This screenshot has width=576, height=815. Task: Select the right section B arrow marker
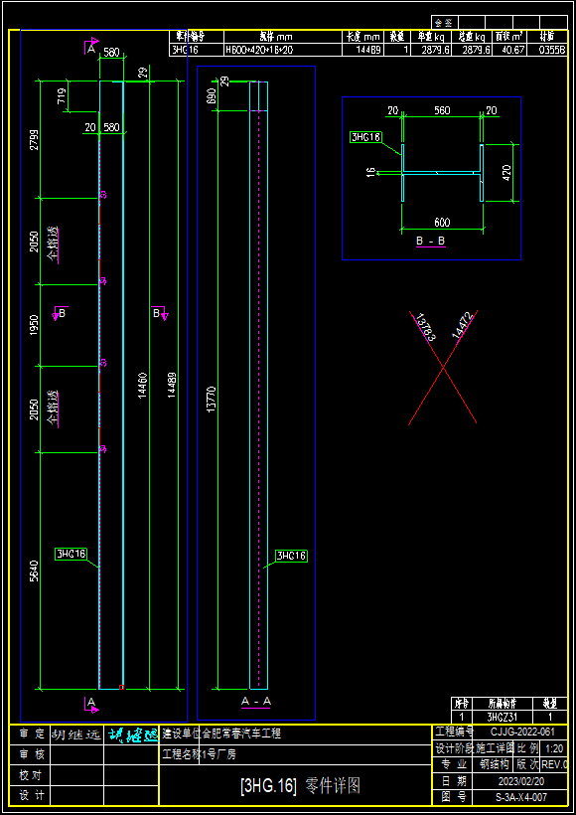(x=160, y=313)
